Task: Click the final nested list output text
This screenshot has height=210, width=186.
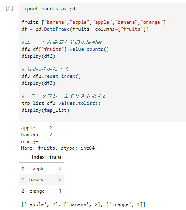Action: click(x=84, y=204)
